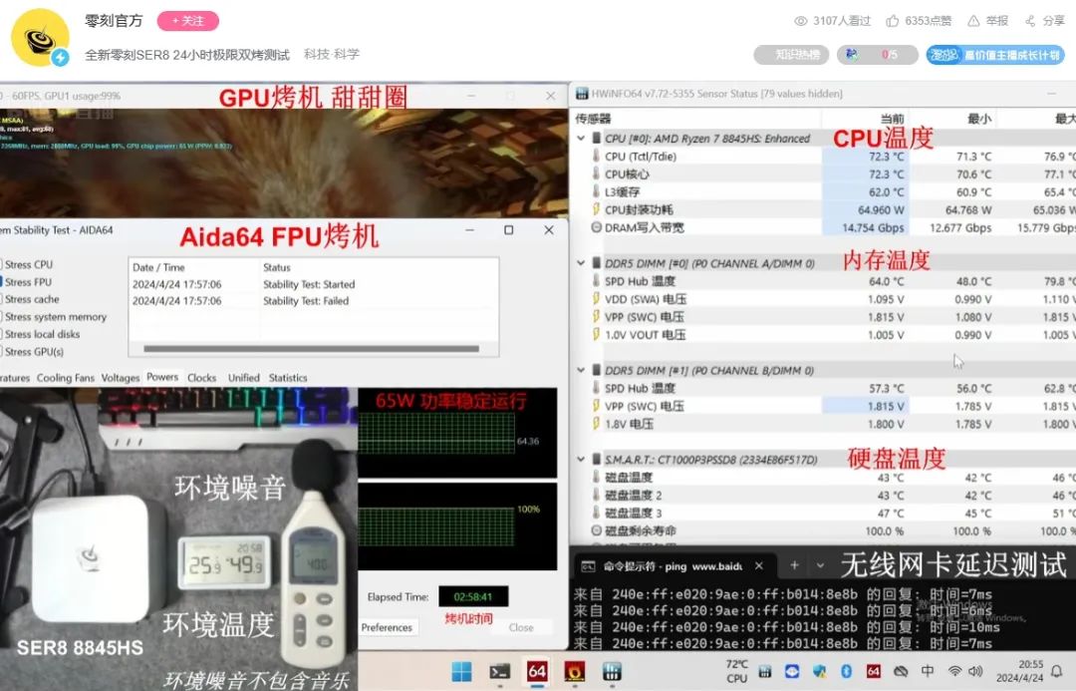Click the report warning triangle icon
This screenshot has width=1076, height=691.
[x=973, y=21]
